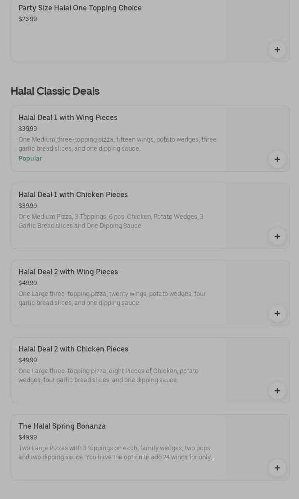Click the eight Pieces of Chicken description
This screenshot has height=499, width=299.
coord(109,375)
